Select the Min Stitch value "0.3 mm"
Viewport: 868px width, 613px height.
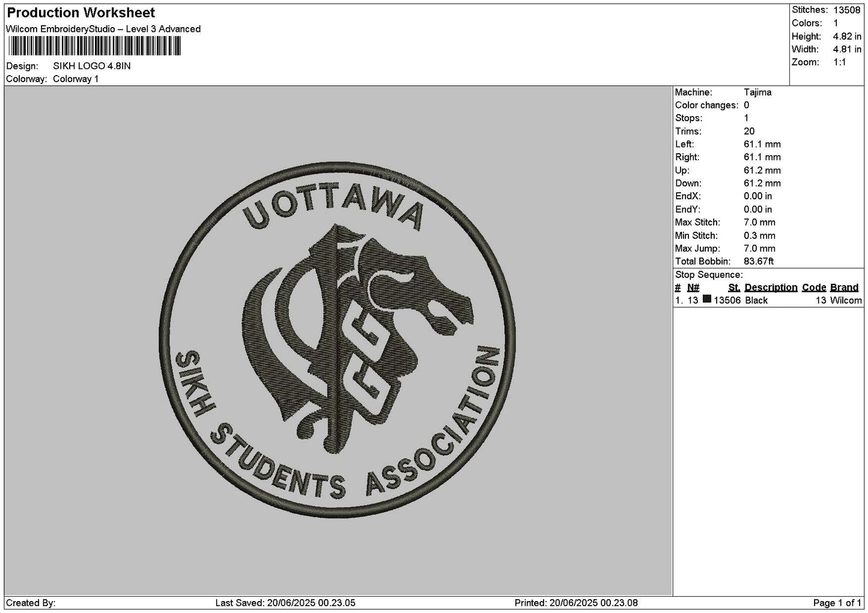[759, 236]
